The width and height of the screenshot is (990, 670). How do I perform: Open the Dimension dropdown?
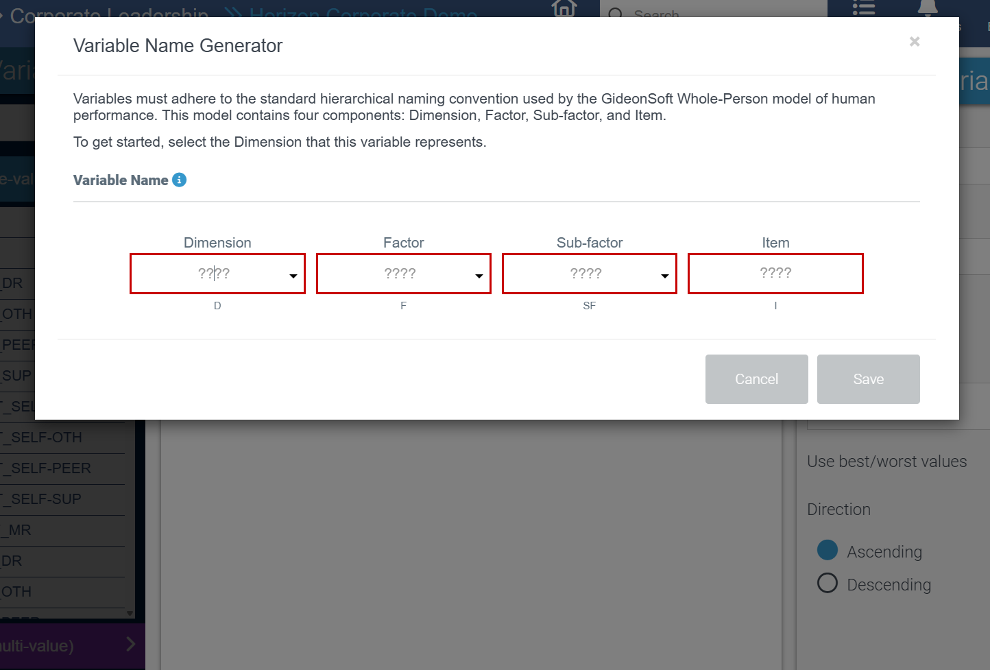217,274
